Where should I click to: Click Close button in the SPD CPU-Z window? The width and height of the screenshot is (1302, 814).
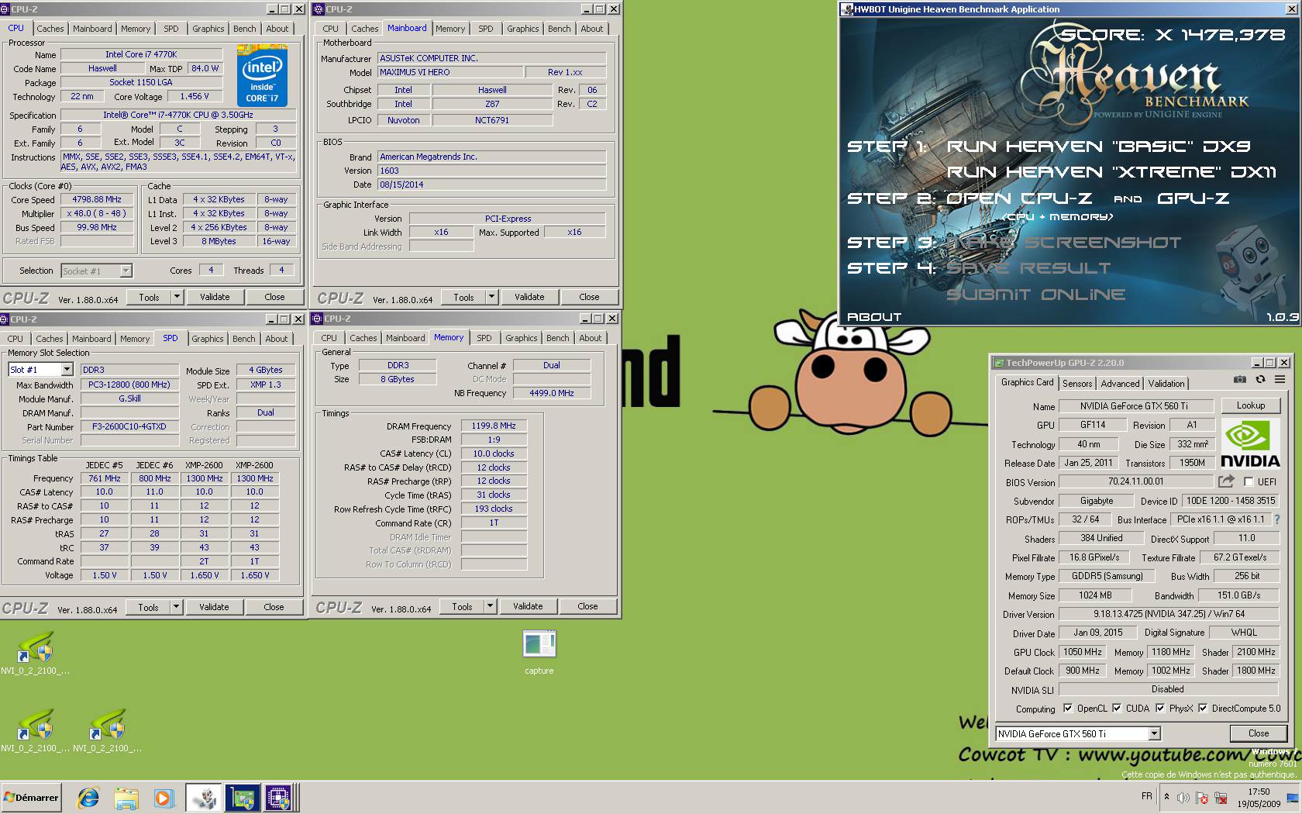pyautogui.click(x=274, y=607)
